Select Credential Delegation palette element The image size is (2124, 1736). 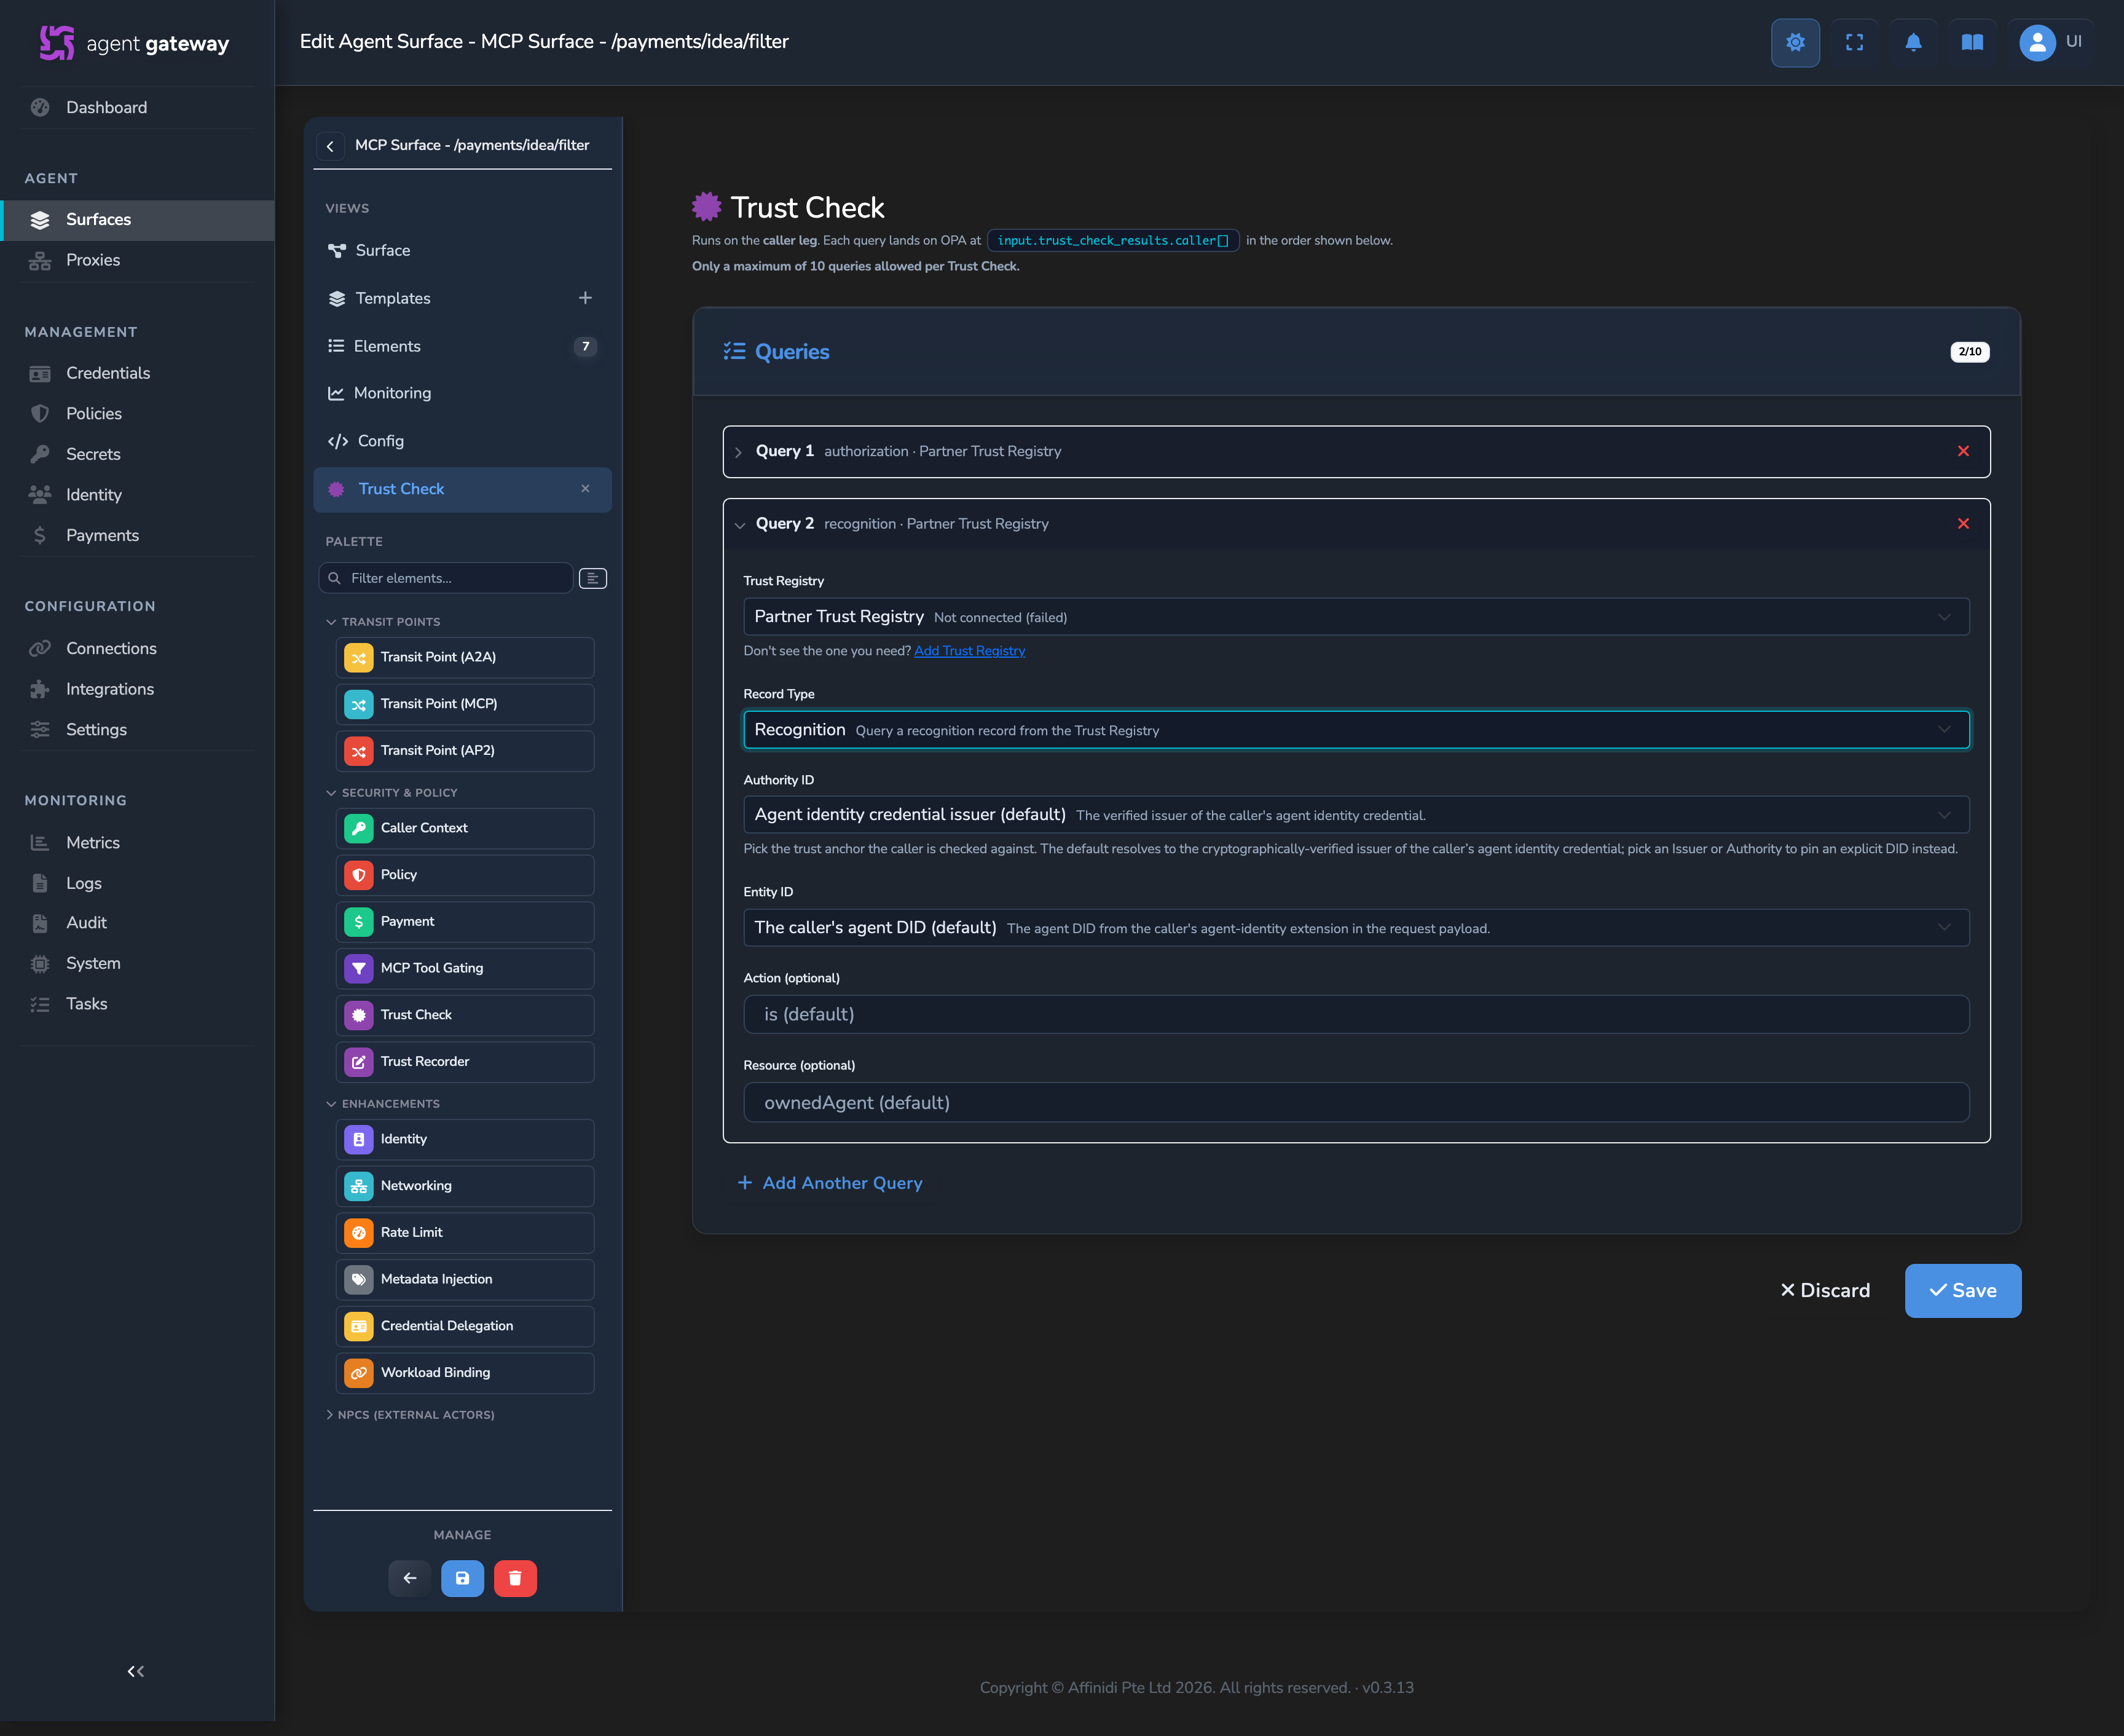465,1326
